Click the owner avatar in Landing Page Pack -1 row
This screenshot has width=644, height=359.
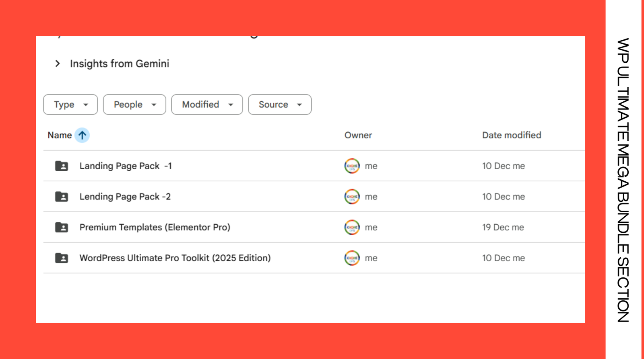(352, 166)
